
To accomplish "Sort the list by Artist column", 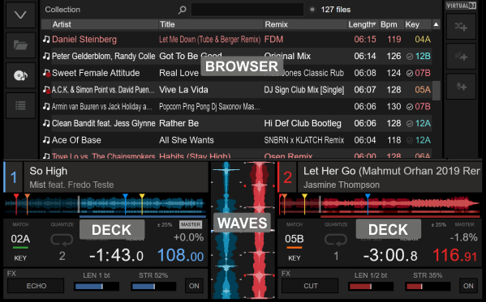I will [105, 24].
